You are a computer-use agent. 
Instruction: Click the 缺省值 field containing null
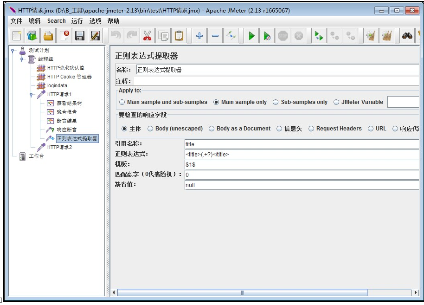point(302,185)
